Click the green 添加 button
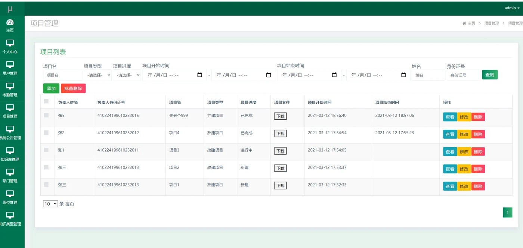 click(x=51, y=88)
